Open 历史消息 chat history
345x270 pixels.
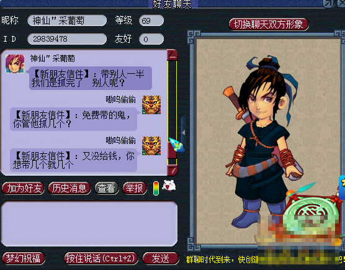point(69,188)
